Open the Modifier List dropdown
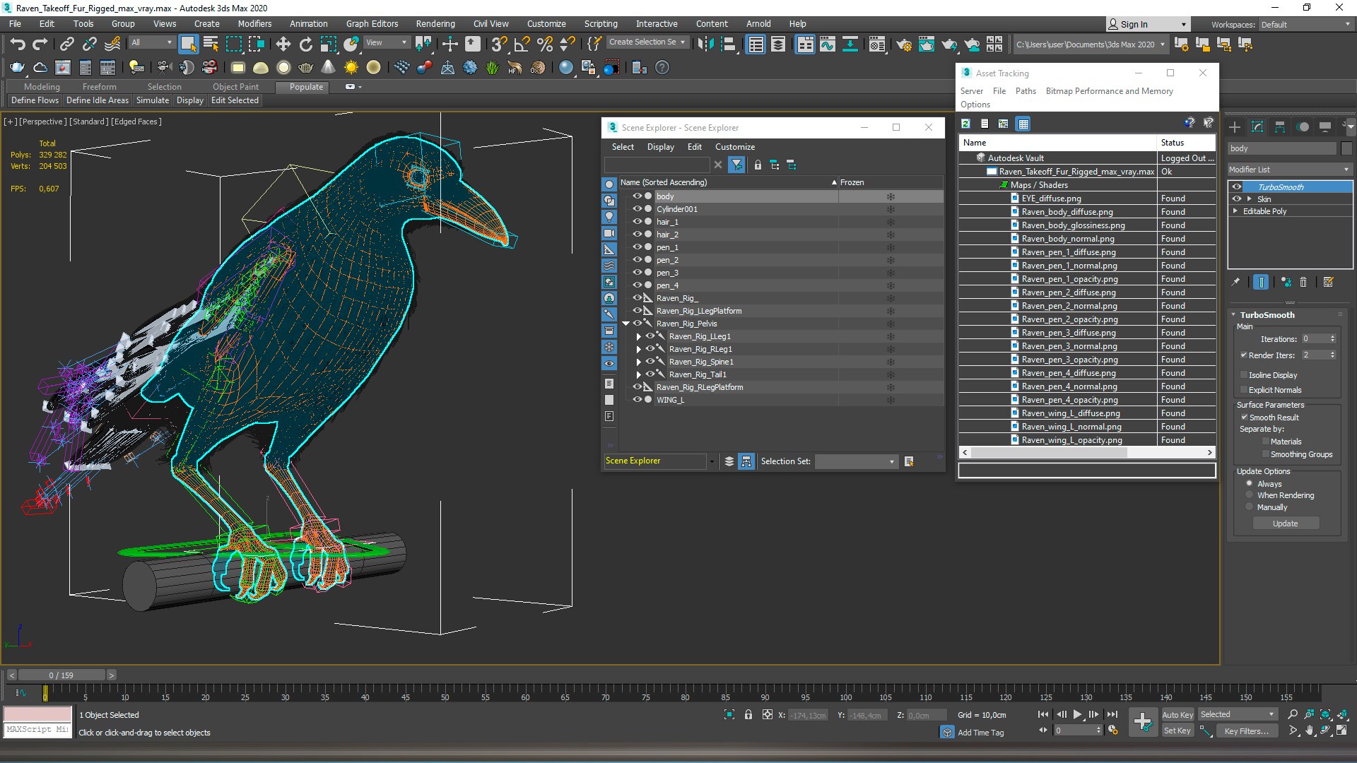This screenshot has height=763, width=1357. pyautogui.click(x=1289, y=170)
